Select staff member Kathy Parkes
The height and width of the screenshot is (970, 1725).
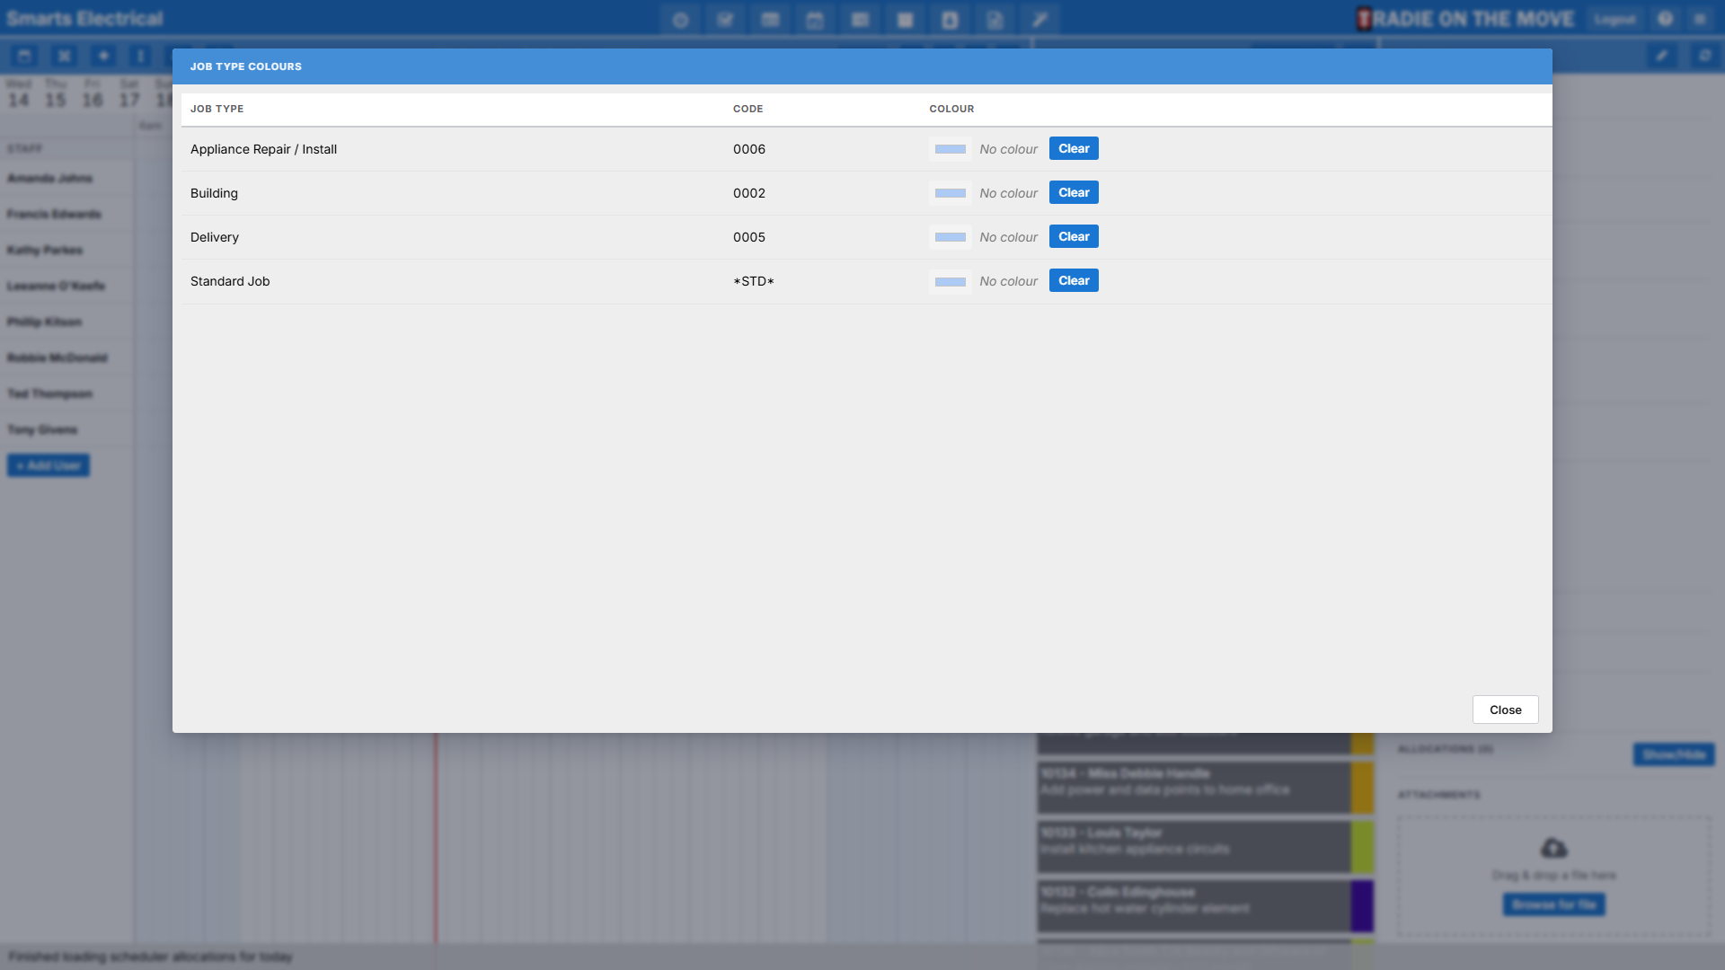tap(45, 250)
